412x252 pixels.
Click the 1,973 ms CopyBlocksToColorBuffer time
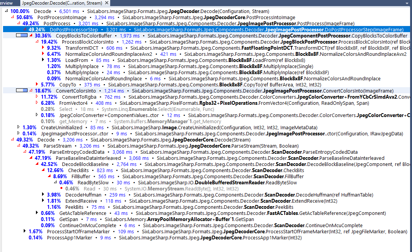coord(130,36)
